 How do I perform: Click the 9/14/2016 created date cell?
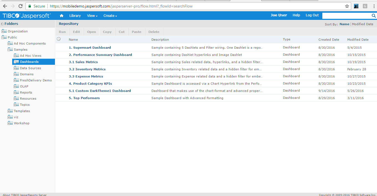coord(327,91)
